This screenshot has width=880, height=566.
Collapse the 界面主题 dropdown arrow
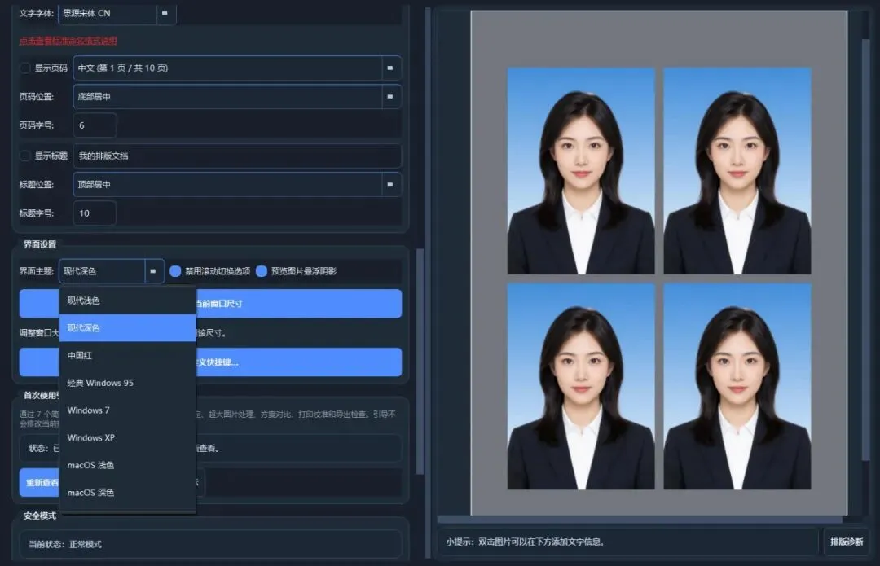pos(153,271)
